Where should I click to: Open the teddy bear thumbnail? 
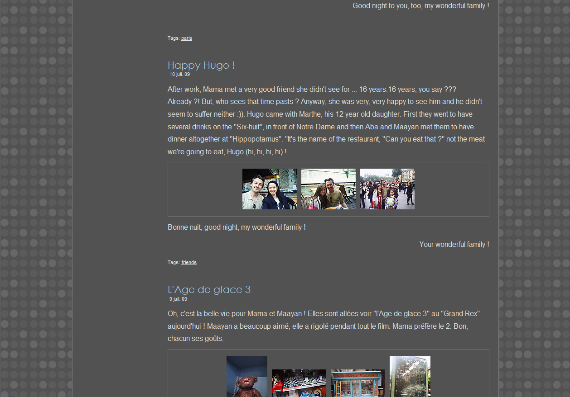point(246,376)
